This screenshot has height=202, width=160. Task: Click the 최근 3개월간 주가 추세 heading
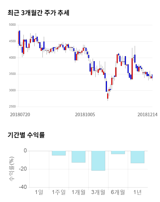click(38, 13)
